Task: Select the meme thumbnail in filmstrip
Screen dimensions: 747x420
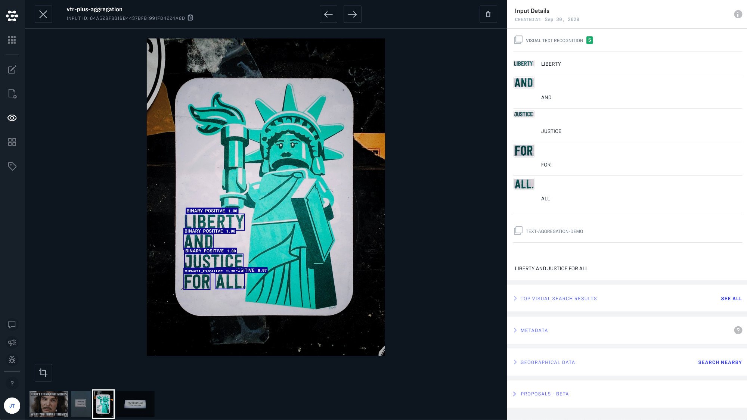Action: pos(49,404)
